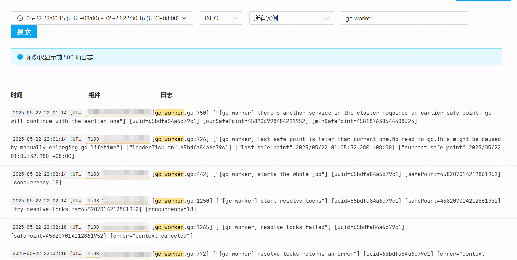Click the 'start resolve locks' log message
This screenshot has height=260, width=517.
pos(294,201)
